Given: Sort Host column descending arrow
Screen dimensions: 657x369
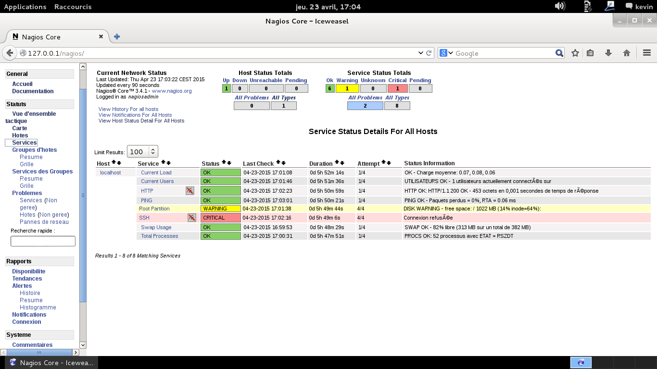Looking at the screenshot, I should pyautogui.click(x=119, y=163).
